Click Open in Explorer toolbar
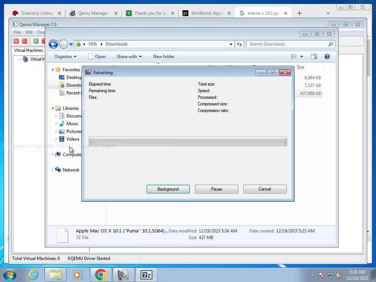The image size is (376, 282). point(97,57)
